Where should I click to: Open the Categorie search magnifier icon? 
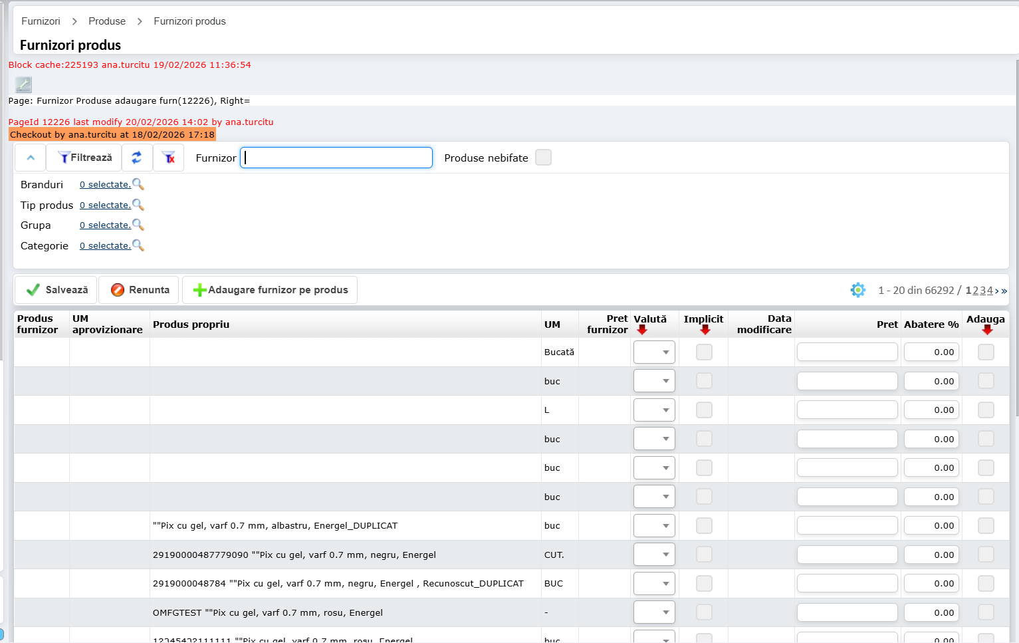pos(138,245)
